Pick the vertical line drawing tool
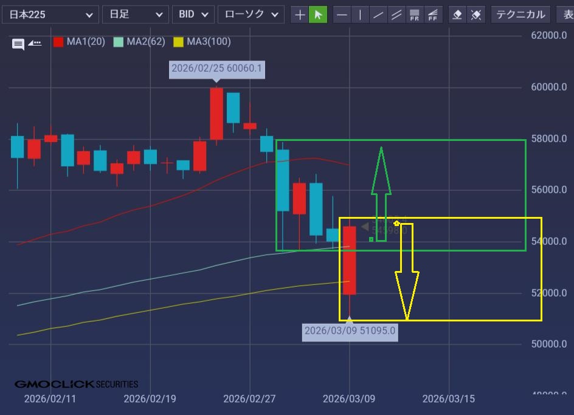Viewport: 574px width, 415px height. click(360, 15)
